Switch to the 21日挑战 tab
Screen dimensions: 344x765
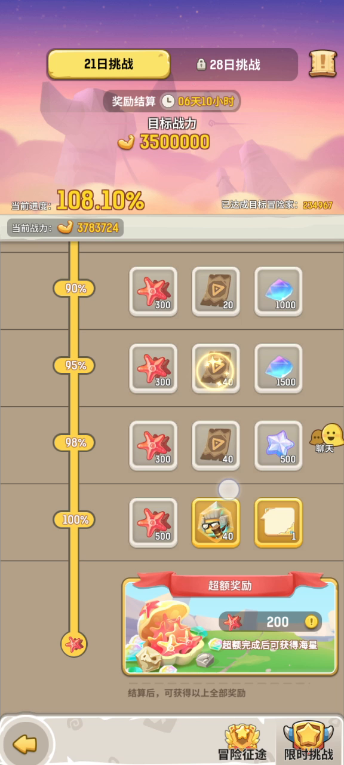pos(109,64)
